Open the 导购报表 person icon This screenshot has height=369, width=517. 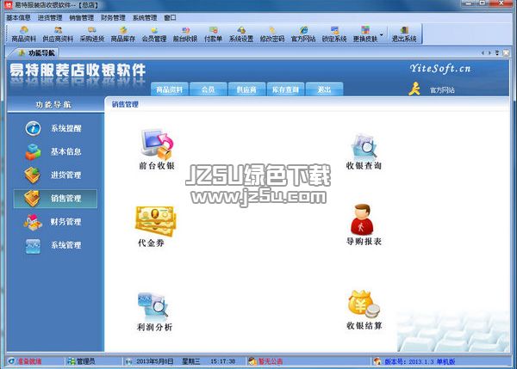[x=364, y=224]
